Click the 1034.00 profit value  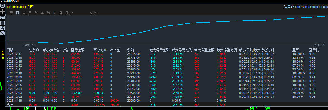77,77
